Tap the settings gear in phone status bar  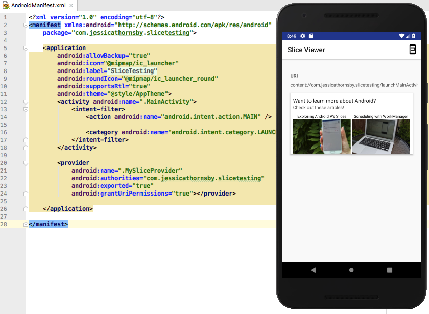click(x=303, y=36)
